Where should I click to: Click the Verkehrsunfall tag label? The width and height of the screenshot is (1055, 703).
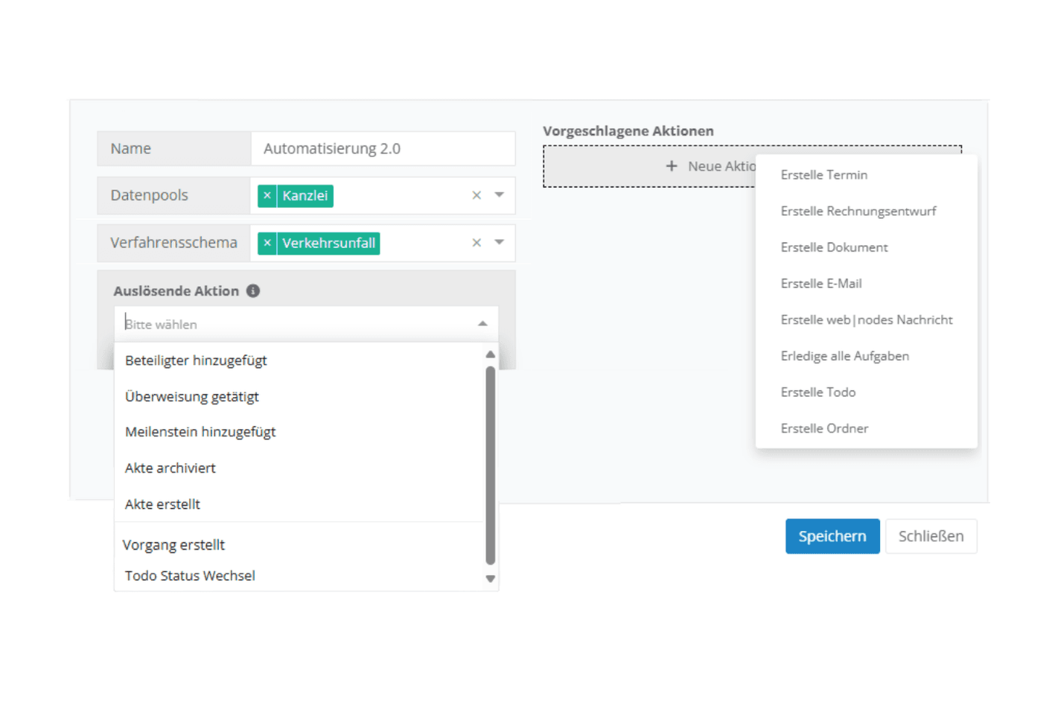tap(328, 244)
